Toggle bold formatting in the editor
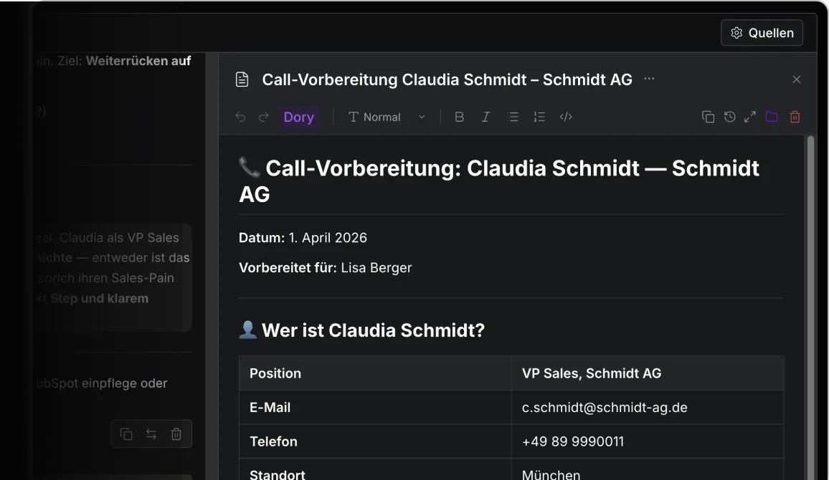The width and height of the screenshot is (829, 480). point(460,117)
